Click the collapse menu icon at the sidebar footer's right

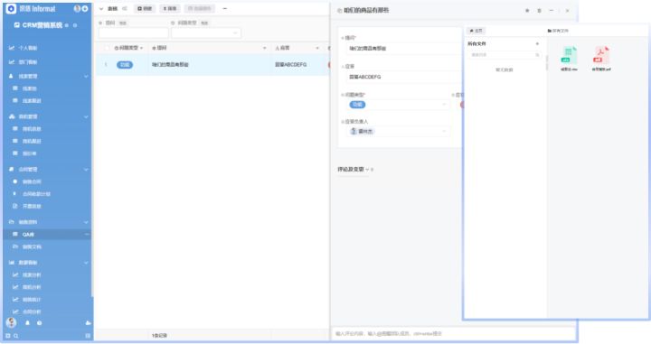[x=88, y=336]
